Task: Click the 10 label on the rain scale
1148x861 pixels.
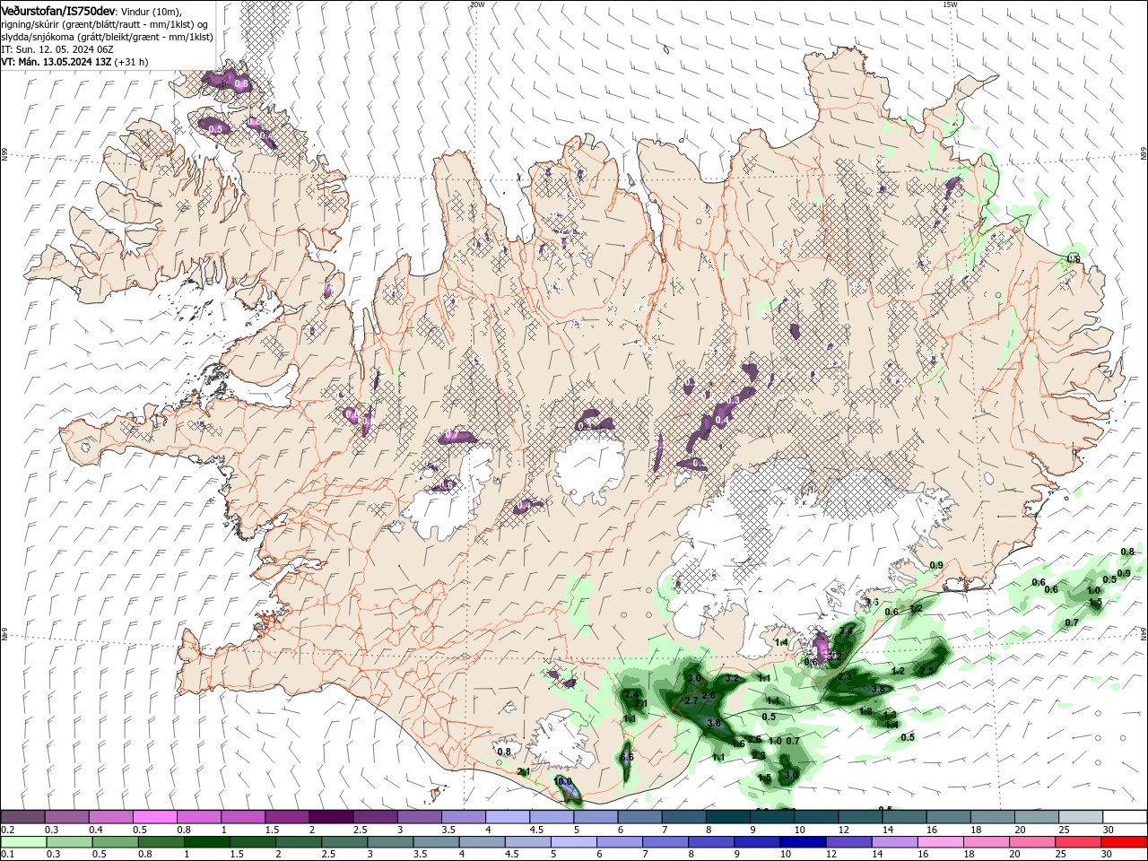Action: [x=786, y=854]
